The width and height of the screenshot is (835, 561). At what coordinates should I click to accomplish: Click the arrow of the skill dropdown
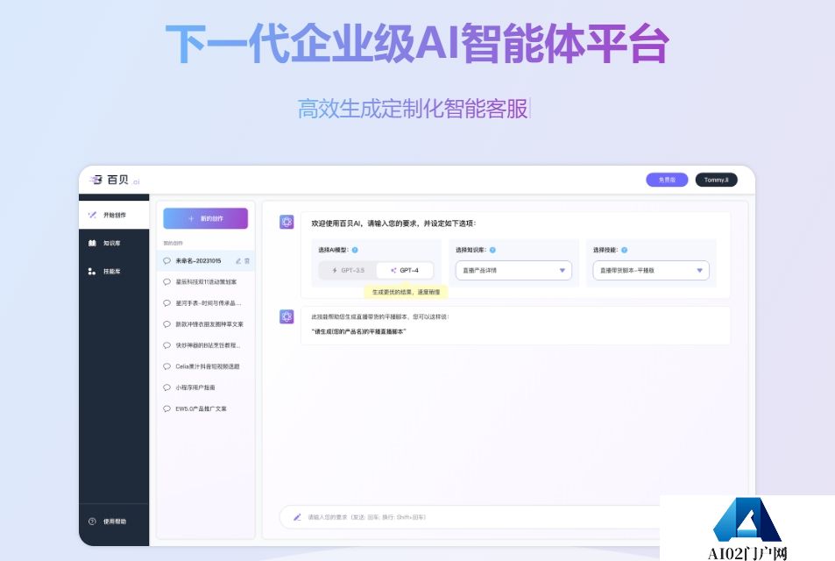[699, 271]
